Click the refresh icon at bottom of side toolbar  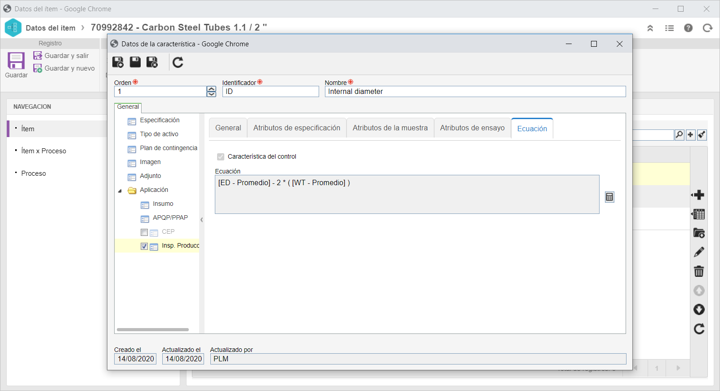click(699, 329)
